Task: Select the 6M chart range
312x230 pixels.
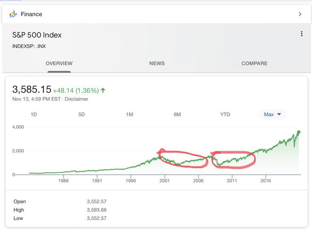Action: coord(177,115)
